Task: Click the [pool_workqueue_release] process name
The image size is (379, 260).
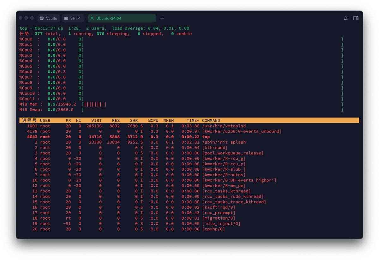Action: (x=233, y=153)
